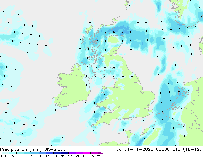
Task: Select the 5–10 mm legend swatch
Action: 35,153
